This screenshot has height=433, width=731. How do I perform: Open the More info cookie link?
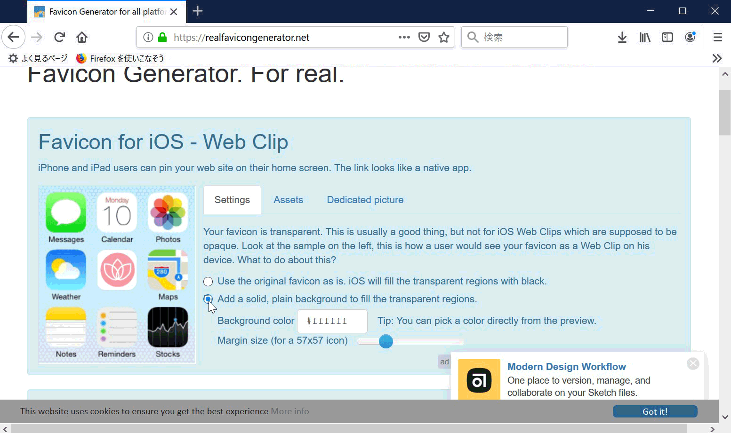(x=290, y=411)
